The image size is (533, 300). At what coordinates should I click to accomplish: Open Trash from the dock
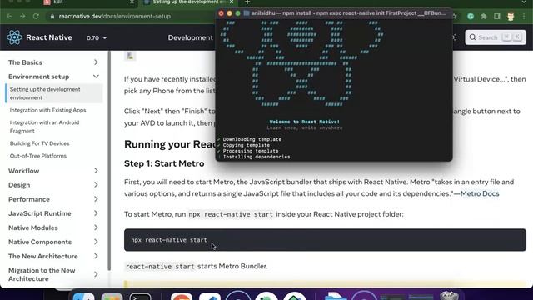tap(450, 296)
